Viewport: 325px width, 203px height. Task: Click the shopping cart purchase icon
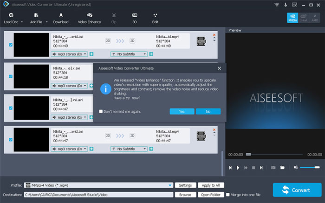(277, 5)
